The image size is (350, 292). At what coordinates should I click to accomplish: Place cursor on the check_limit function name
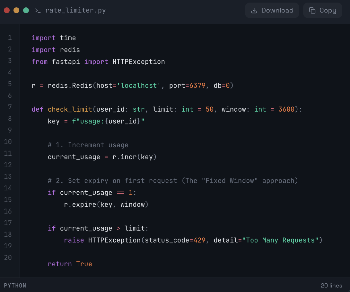pos(70,109)
